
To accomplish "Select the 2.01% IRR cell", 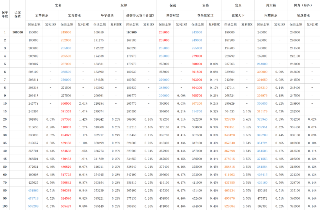I will [x=83, y=103].
